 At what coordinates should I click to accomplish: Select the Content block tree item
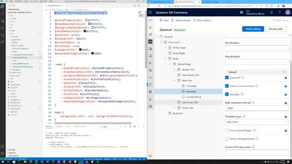point(193,97)
